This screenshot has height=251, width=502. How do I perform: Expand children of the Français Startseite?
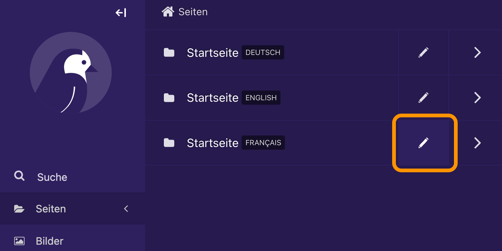pos(477,143)
